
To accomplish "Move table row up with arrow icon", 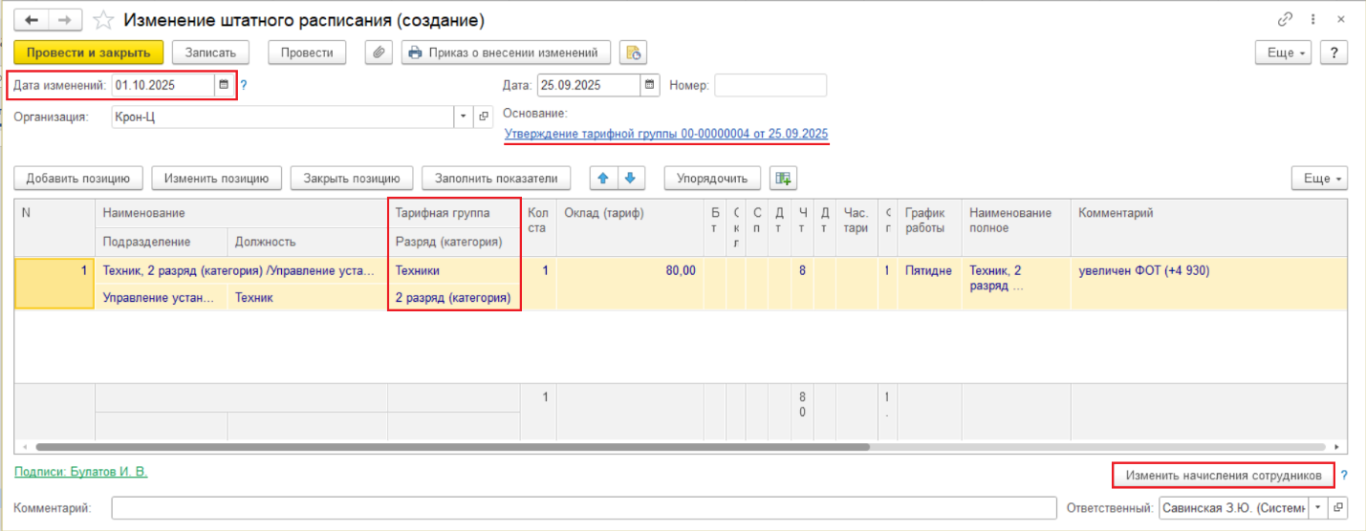I will [x=603, y=178].
